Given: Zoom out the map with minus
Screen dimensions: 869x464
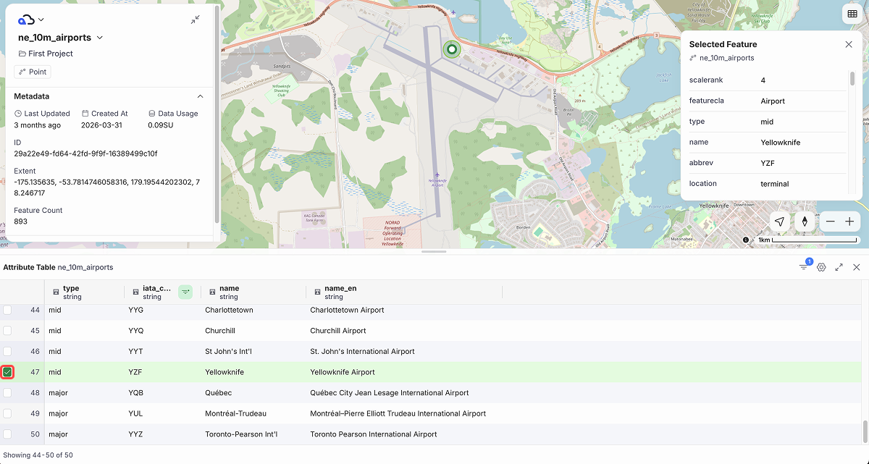Looking at the screenshot, I should click(831, 222).
